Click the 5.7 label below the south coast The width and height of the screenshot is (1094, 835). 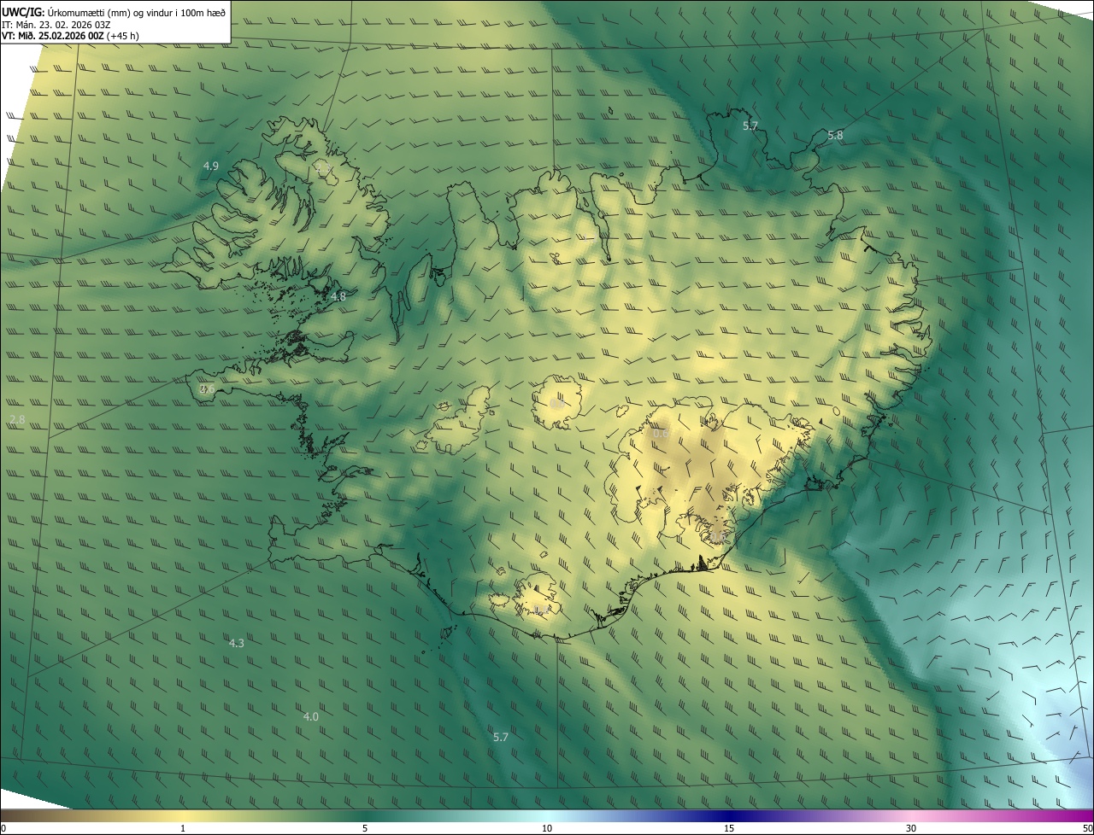click(501, 737)
